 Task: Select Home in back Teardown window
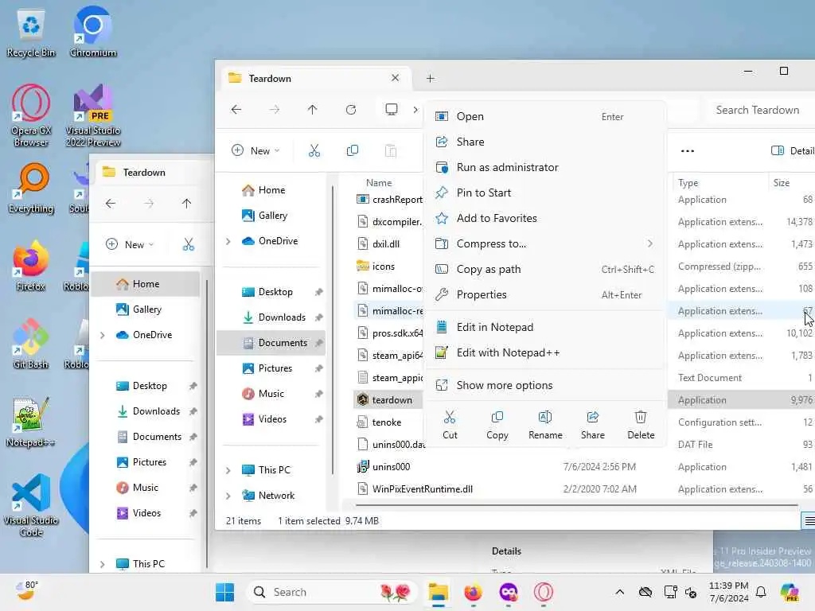145,284
